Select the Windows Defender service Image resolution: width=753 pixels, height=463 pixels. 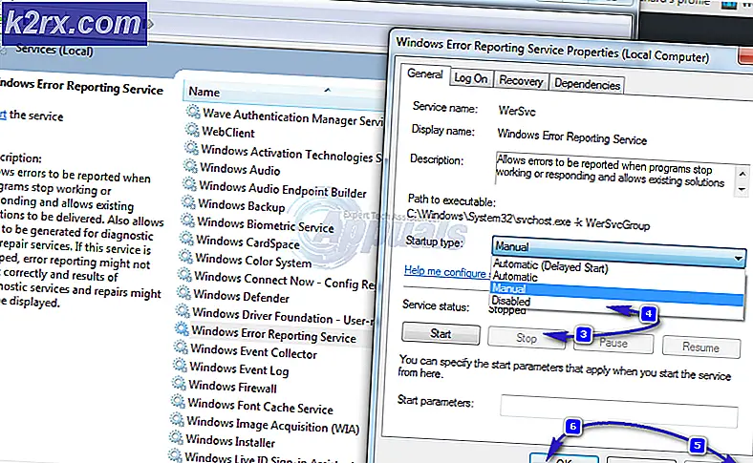[x=241, y=296]
